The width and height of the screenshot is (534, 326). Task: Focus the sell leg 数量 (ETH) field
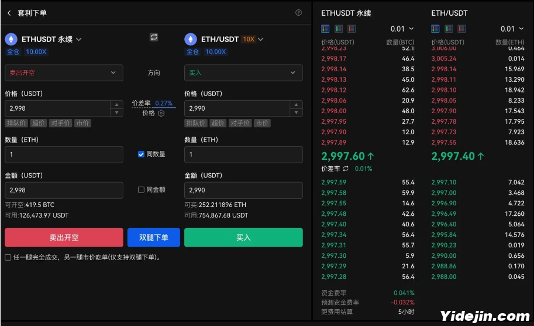[x=64, y=155]
